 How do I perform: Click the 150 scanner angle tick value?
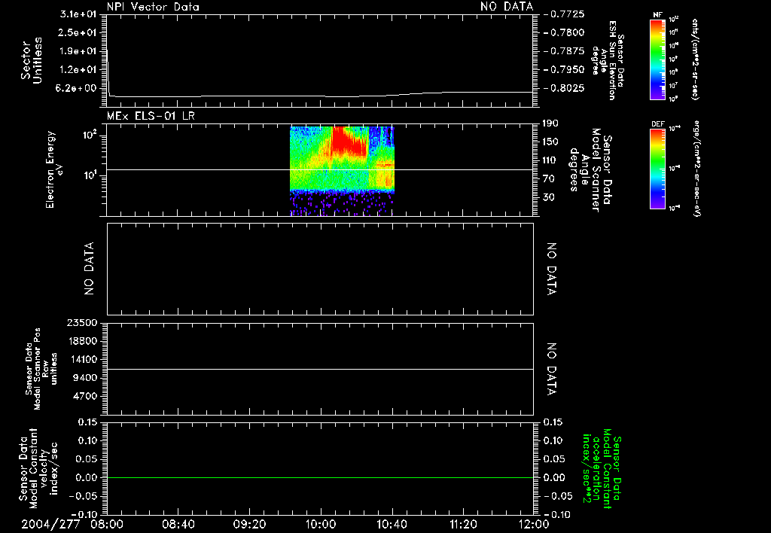(550, 142)
